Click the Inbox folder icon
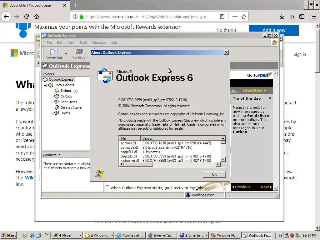This screenshot has height=240, width=320. [57, 91]
